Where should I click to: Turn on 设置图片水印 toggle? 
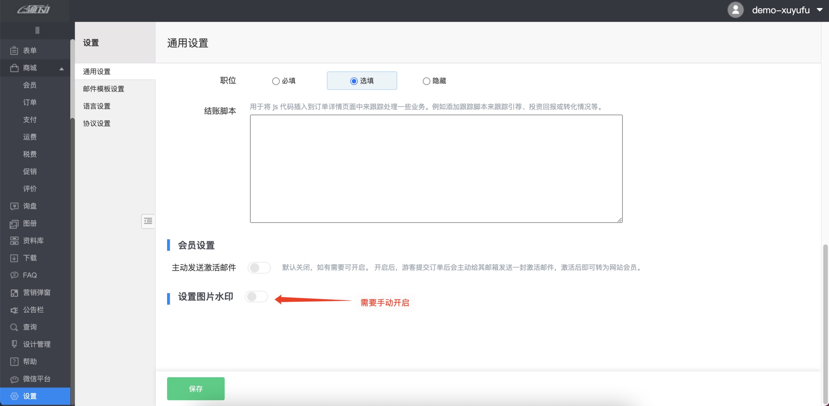(x=256, y=297)
